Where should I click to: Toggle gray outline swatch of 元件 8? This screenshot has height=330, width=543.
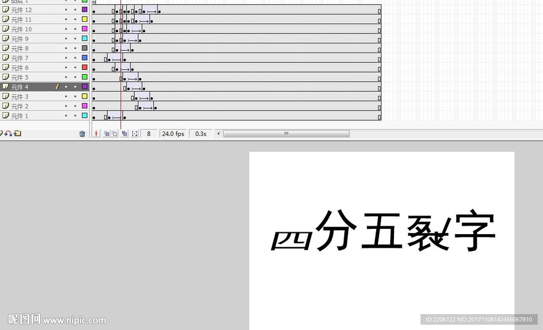click(x=84, y=48)
